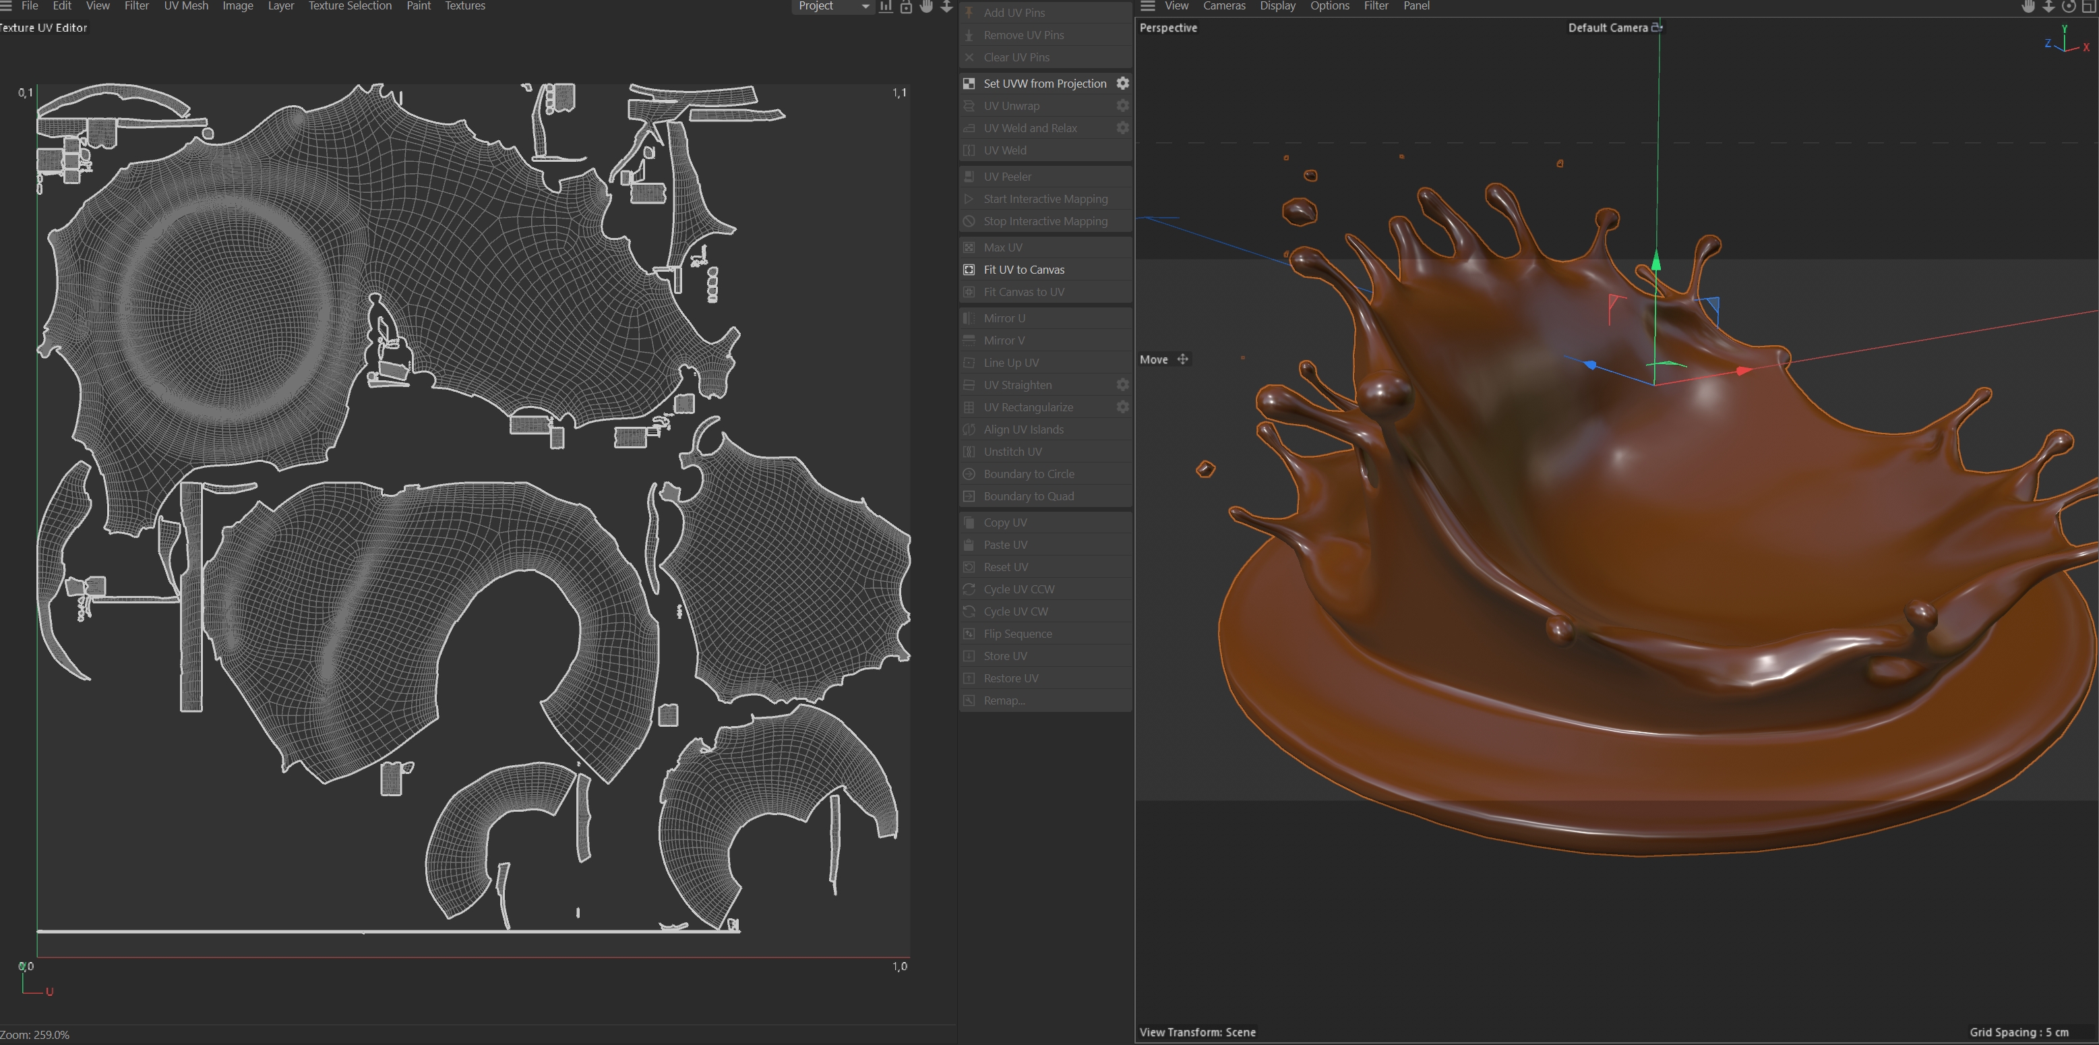
Task: Click the viewport orbit rotate icon
Action: pos(2069,7)
